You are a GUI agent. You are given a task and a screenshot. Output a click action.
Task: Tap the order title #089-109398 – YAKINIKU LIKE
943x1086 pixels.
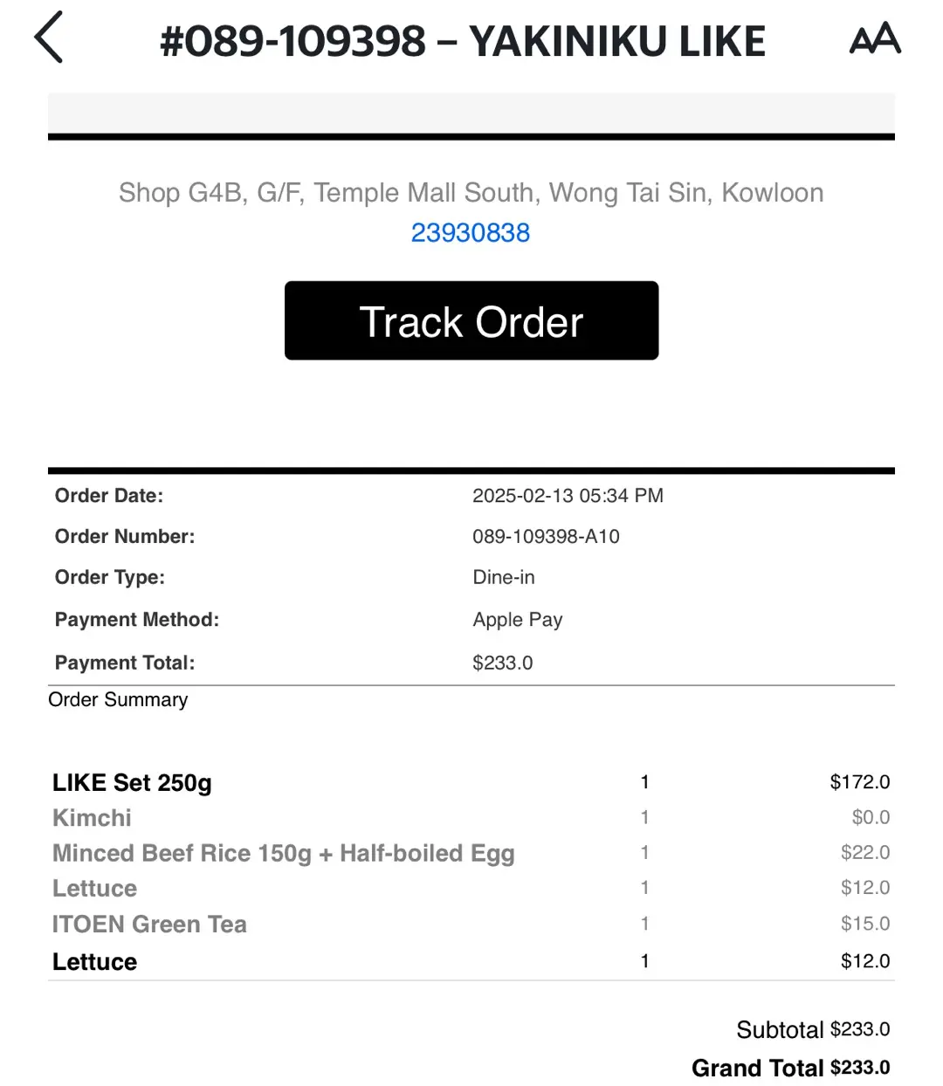click(463, 41)
